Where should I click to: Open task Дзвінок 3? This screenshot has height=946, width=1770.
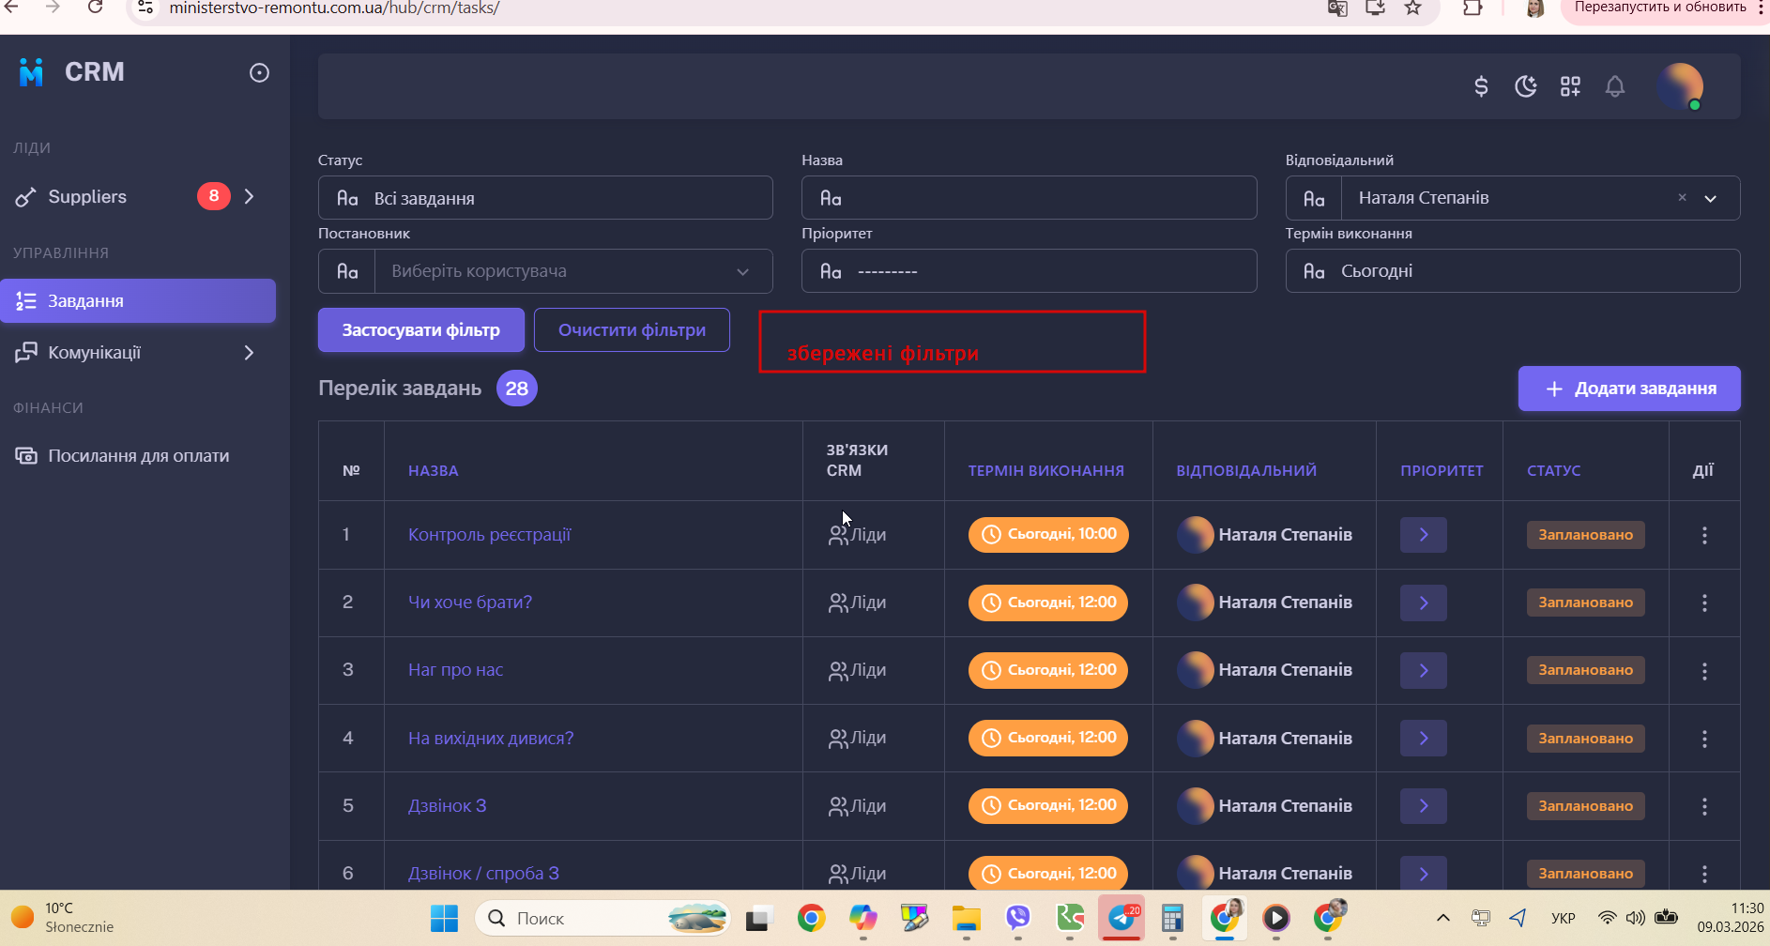point(447,806)
